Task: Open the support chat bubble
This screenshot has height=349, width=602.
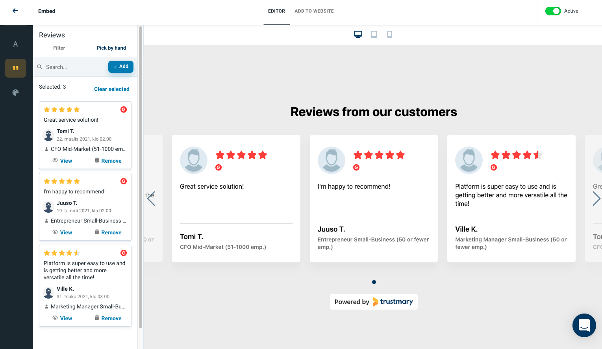Action: 584,325
